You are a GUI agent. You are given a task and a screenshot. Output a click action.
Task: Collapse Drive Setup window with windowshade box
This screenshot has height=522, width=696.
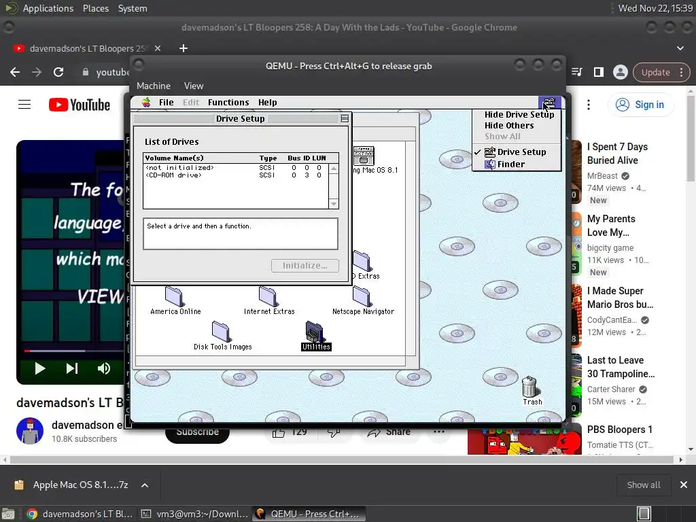(x=345, y=118)
